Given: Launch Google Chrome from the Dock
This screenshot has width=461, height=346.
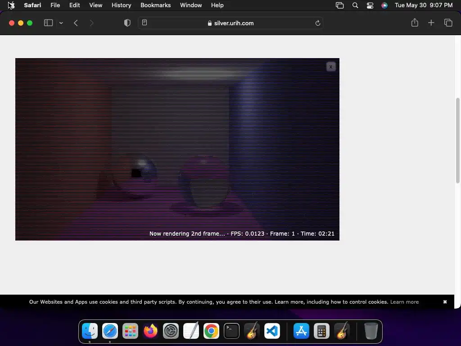Looking at the screenshot, I should pos(211,331).
